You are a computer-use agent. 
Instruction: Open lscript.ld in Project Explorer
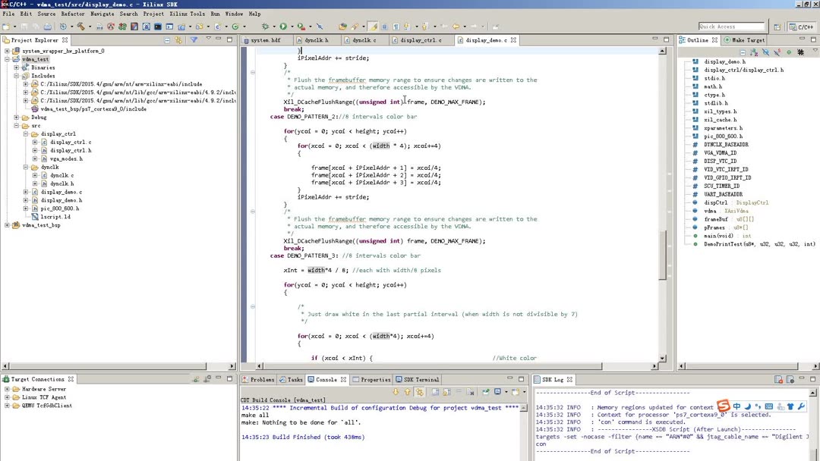pyautogui.click(x=55, y=217)
